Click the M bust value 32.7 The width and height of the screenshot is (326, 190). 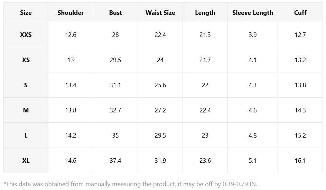point(115,110)
